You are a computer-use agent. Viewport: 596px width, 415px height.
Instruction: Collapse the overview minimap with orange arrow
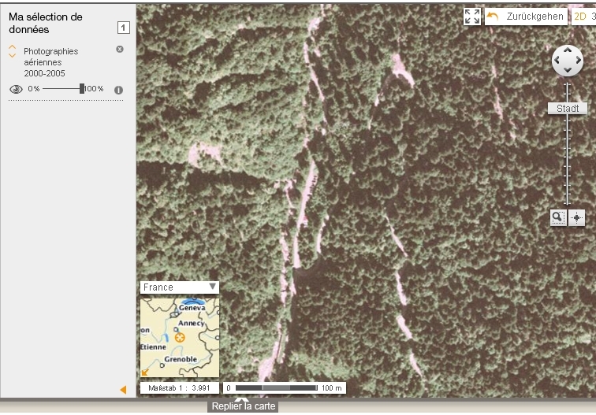pyautogui.click(x=146, y=372)
